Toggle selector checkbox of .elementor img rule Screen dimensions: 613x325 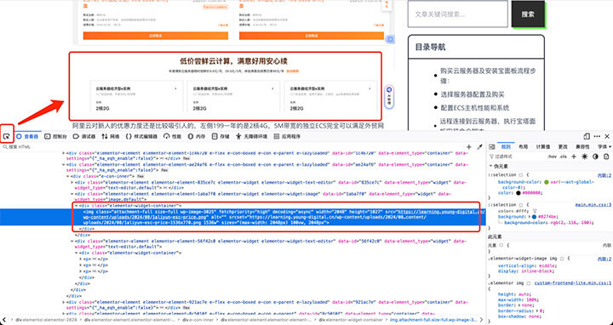(x=528, y=283)
